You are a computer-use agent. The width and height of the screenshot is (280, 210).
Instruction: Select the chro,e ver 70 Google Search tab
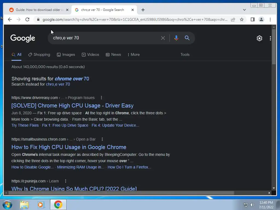[104, 10]
